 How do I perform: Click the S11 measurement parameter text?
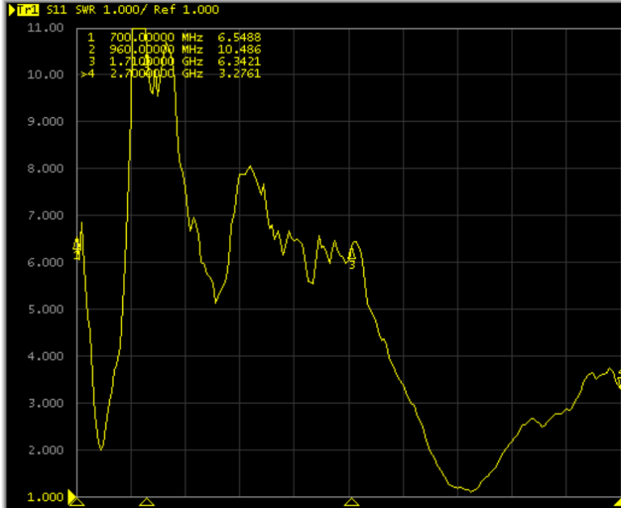pos(57,10)
